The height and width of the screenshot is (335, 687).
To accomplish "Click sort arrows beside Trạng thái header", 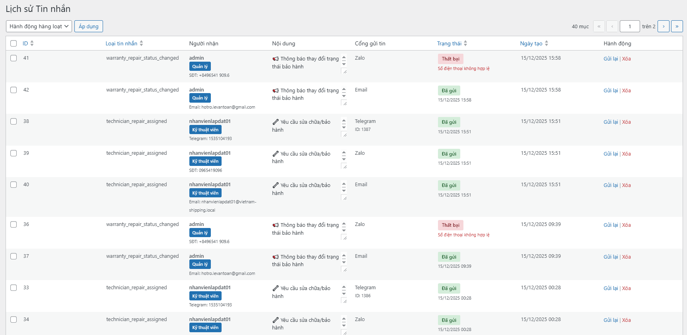I will 465,43.
